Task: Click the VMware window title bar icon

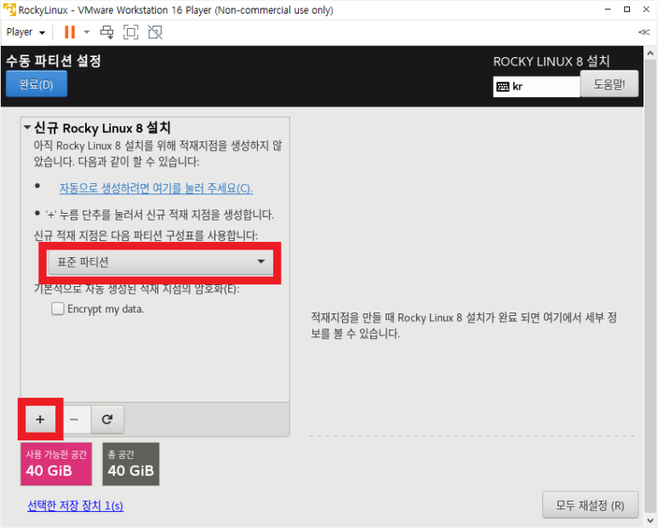Action: click(9, 9)
